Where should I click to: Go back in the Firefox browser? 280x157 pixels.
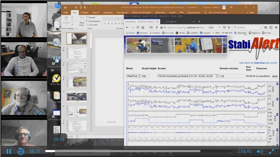pyautogui.click(x=127, y=27)
